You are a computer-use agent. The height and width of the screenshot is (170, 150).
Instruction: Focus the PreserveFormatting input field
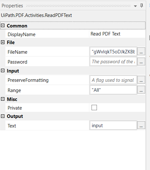(x=113, y=80)
